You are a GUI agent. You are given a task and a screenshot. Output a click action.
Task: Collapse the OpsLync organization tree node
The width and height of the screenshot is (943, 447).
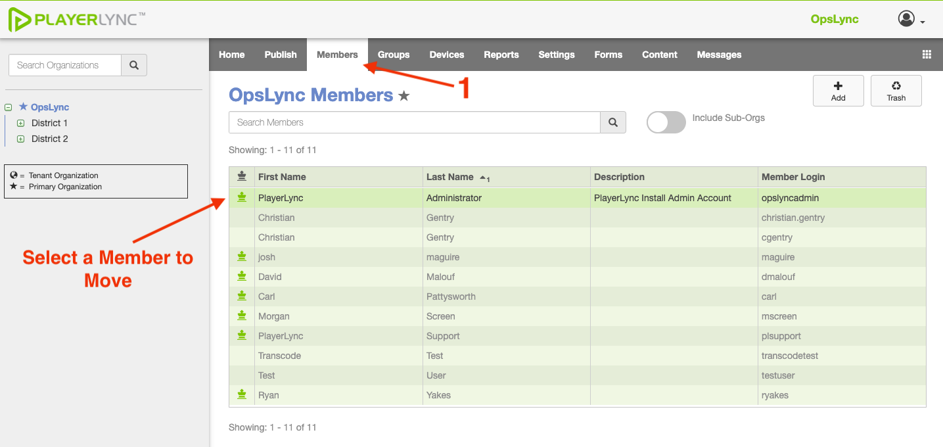[9, 107]
